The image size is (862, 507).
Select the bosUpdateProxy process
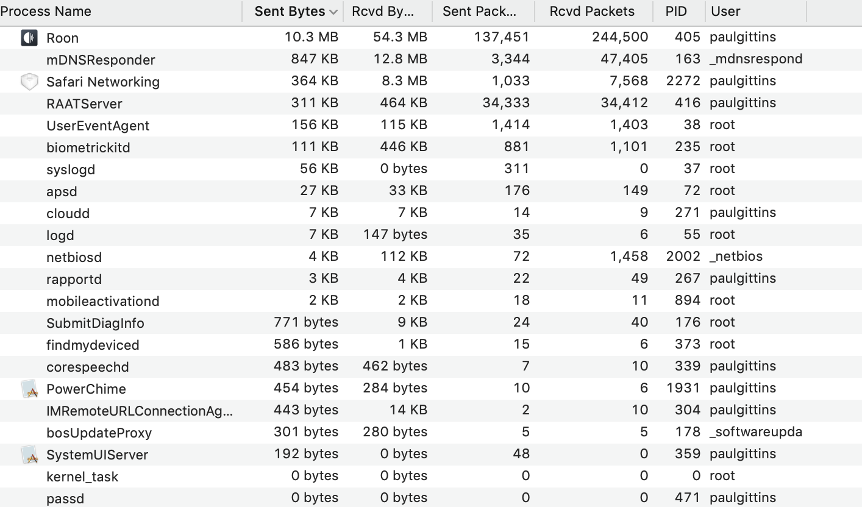[x=99, y=433]
